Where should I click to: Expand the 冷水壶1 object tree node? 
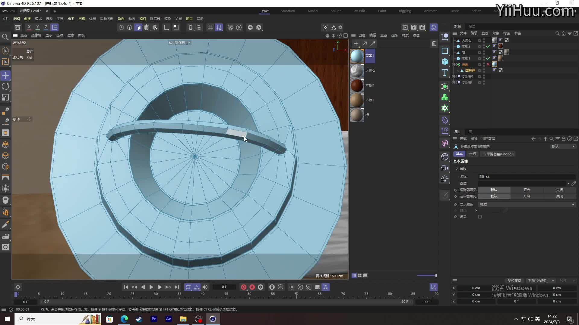(x=454, y=76)
